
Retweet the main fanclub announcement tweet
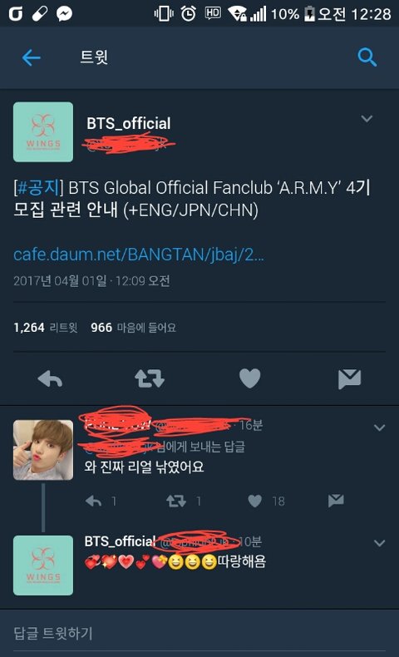pyautogui.click(x=150, y=378)
